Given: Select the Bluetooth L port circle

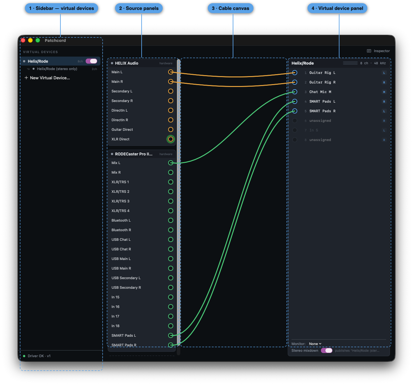Looking at the screenshot, I should coord(171,220).
